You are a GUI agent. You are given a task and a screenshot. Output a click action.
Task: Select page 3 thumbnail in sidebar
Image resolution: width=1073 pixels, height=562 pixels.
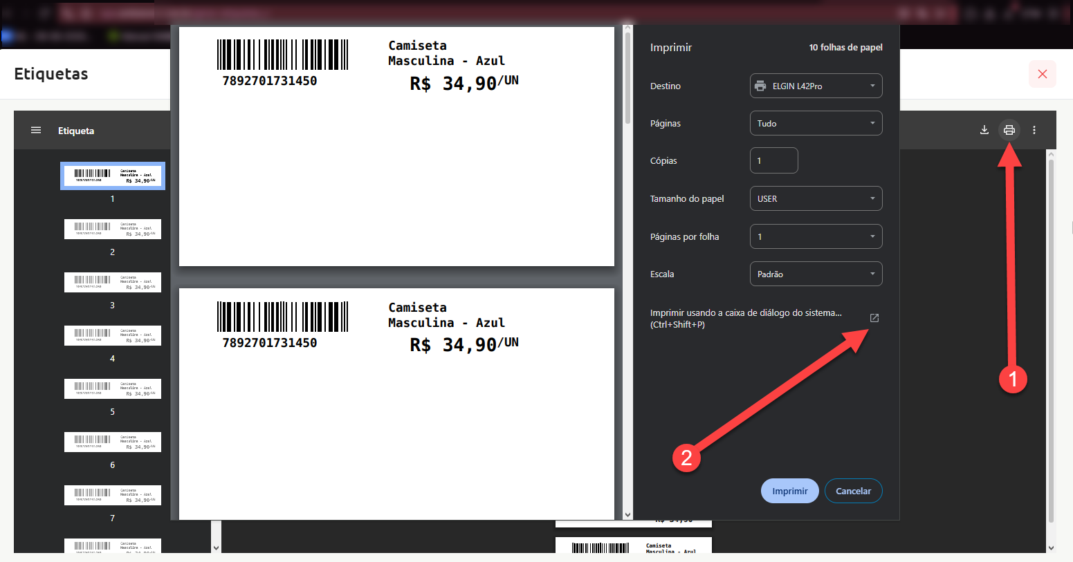click(113, 282)
